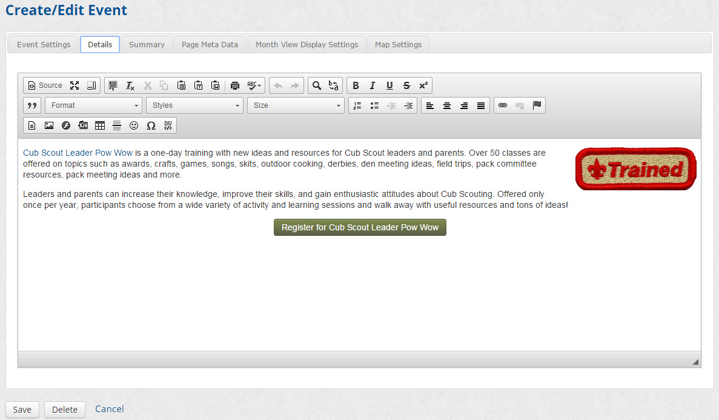Open Month View Display Settings tab

pyautogui.click(x=306, y=44)
